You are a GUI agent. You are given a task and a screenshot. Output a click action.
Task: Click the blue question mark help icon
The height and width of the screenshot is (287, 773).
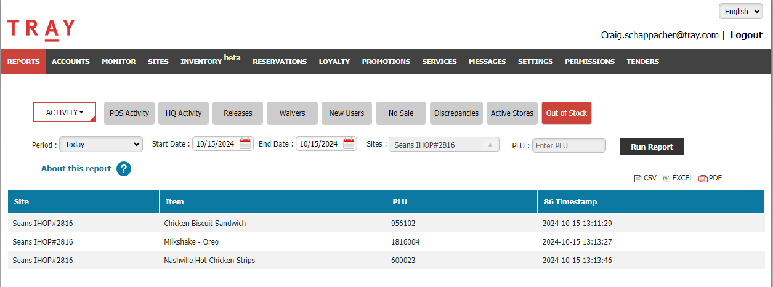pyautogui.click(x=124, y=169)
